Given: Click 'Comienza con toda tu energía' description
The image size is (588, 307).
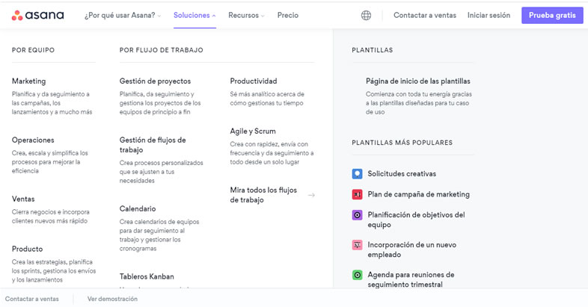Looking at the screenshot, I should point(419,103).
